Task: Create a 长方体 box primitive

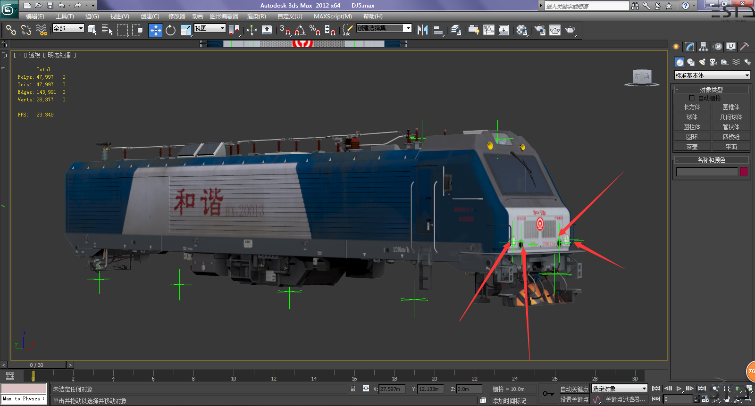Action: click(x=692, y=108)
